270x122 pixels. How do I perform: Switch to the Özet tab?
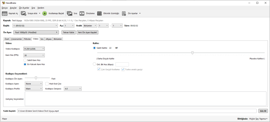tap(7, 39)
